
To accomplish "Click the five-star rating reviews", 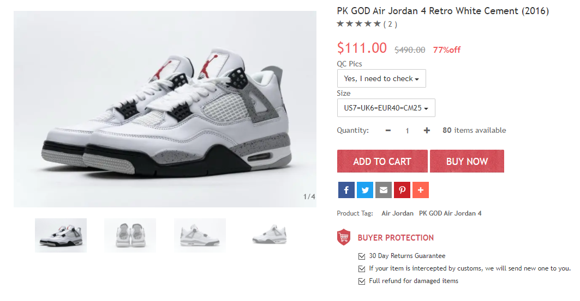I will (367, 24).
